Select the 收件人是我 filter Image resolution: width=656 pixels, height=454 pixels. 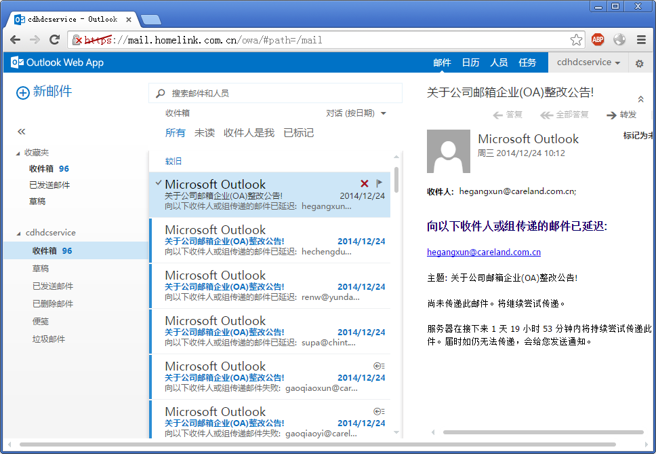(x=249, y=133)
